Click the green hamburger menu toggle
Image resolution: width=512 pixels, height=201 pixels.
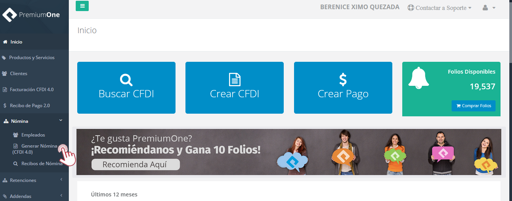[82, 6]
